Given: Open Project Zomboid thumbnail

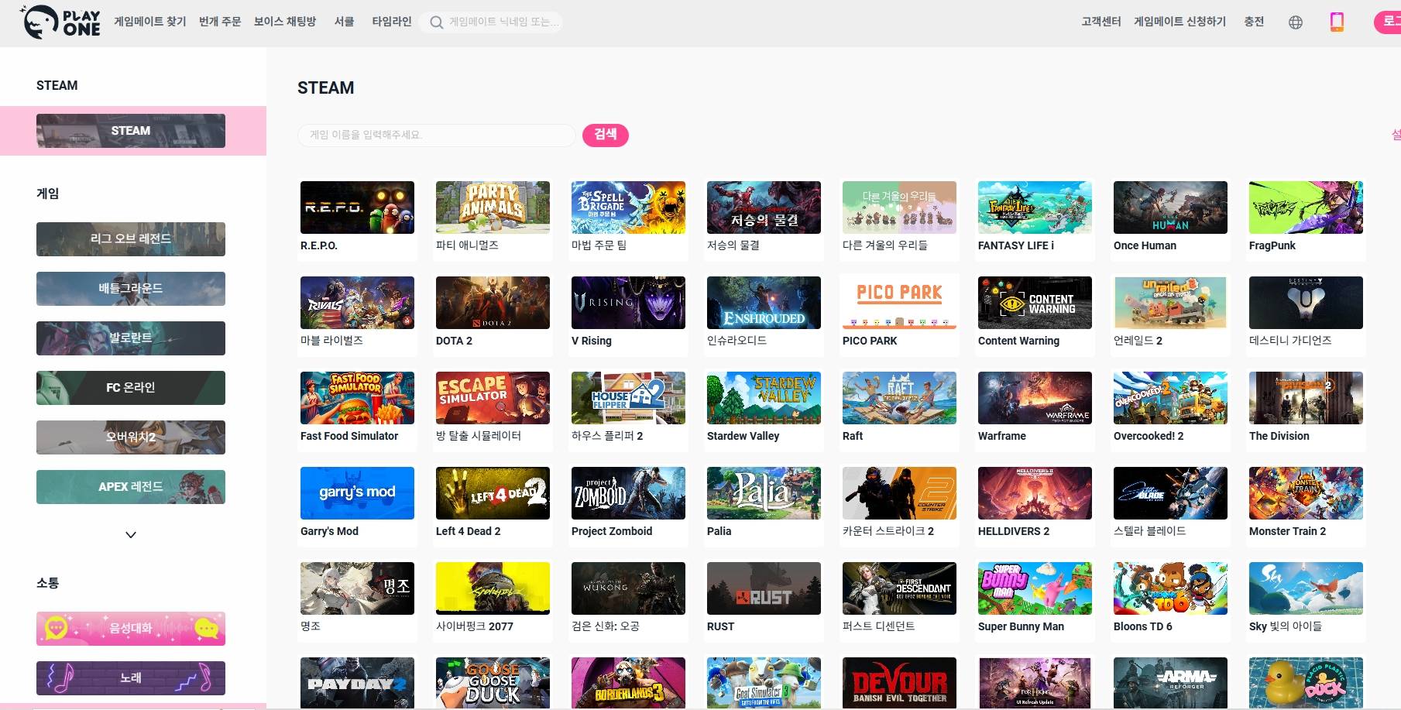Looking at the screenshot, I should click(628, 493).
